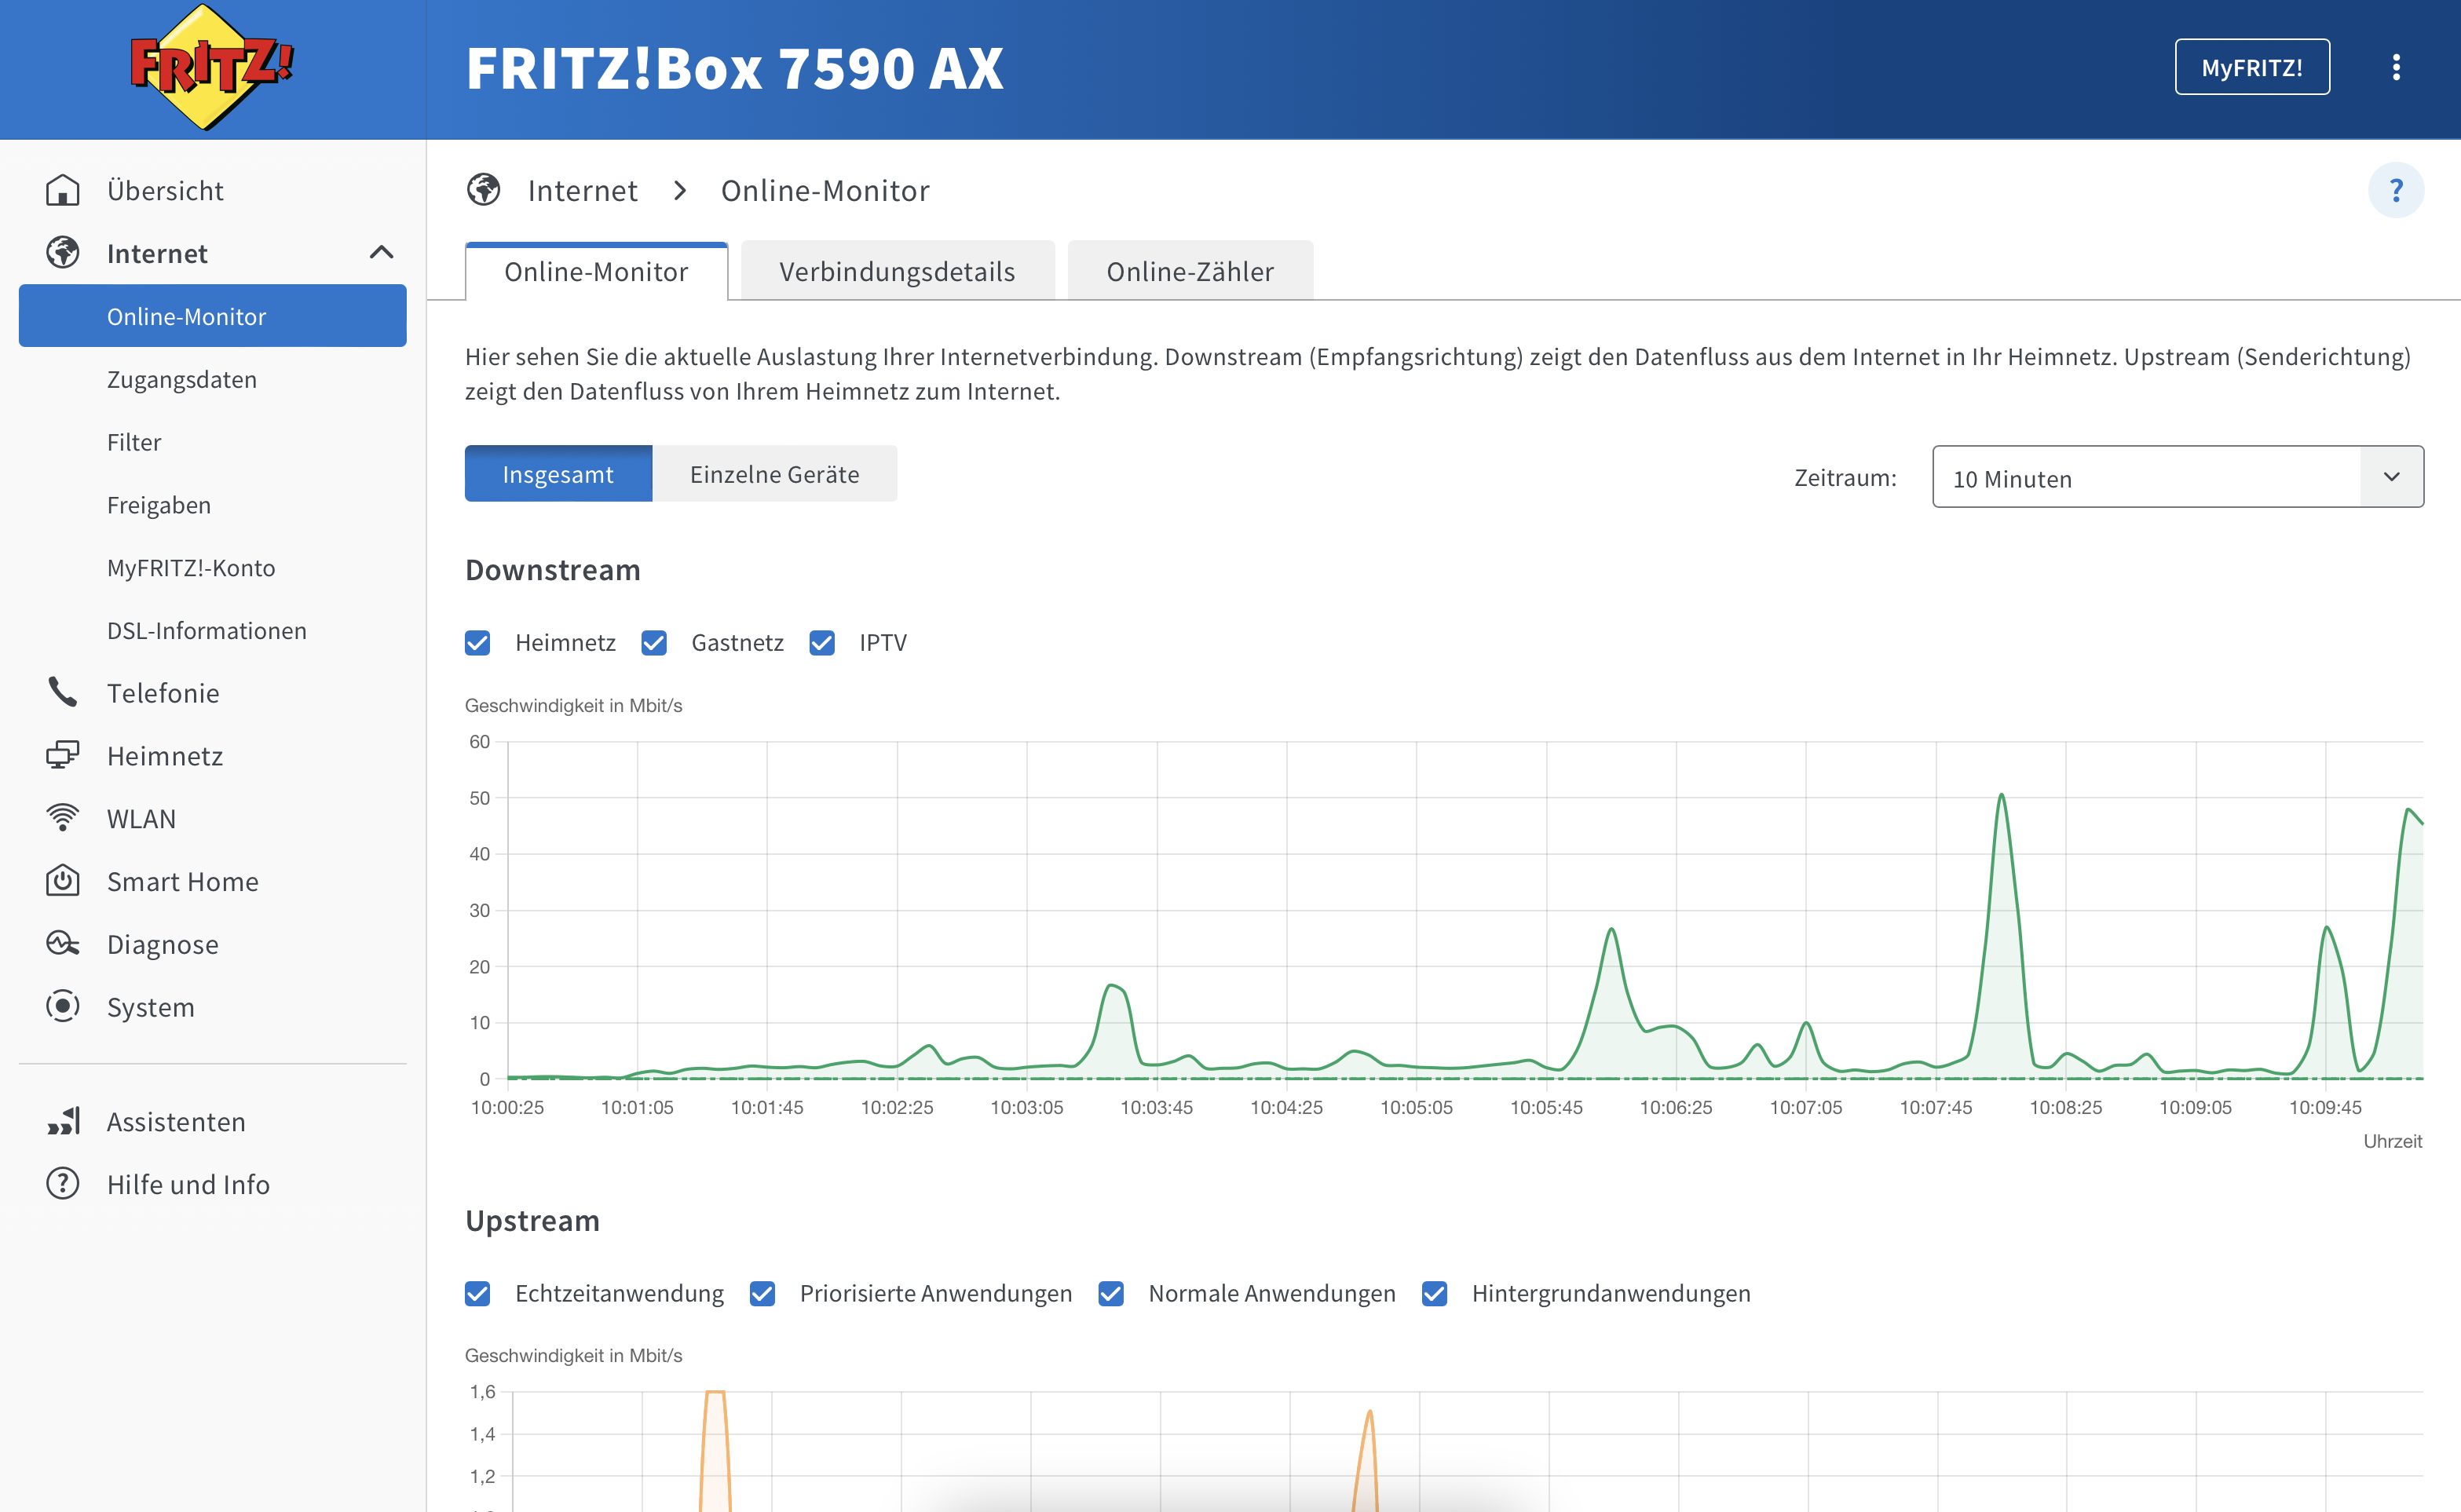
Task: Switch to the Verbindungsdetails tab
Action: [897, 271]
